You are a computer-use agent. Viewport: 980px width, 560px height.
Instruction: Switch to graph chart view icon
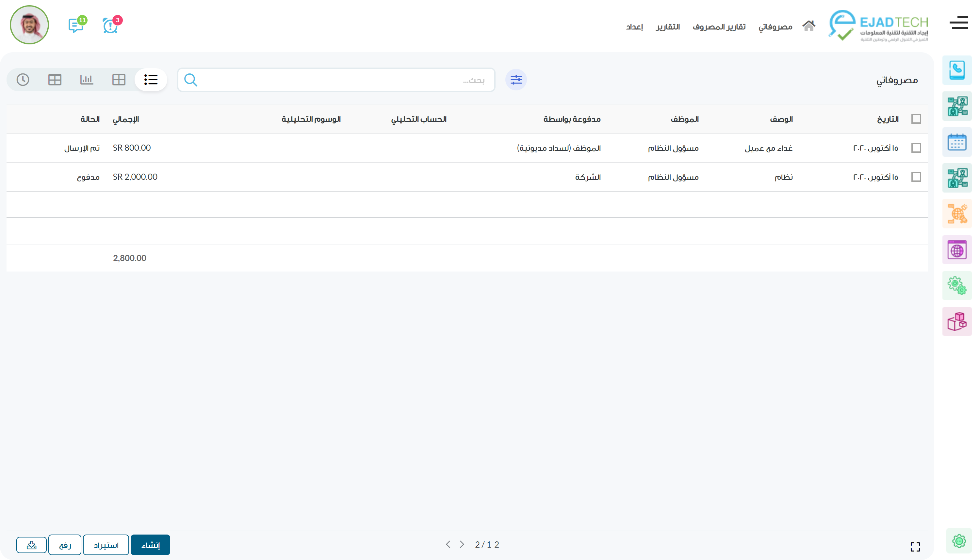[87, 80]
